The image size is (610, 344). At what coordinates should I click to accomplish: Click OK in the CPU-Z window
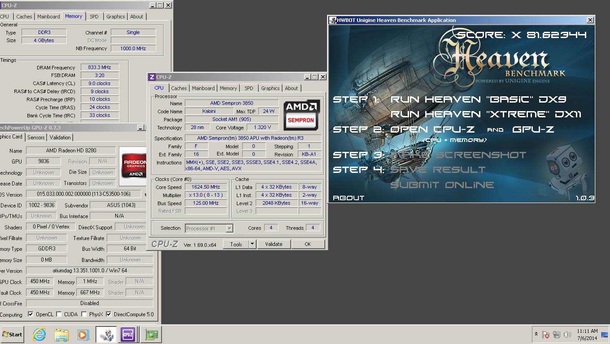[308, 244]
